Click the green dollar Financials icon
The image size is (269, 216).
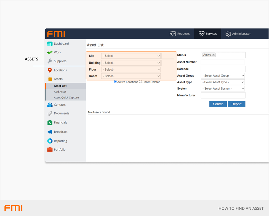[50, 122]
